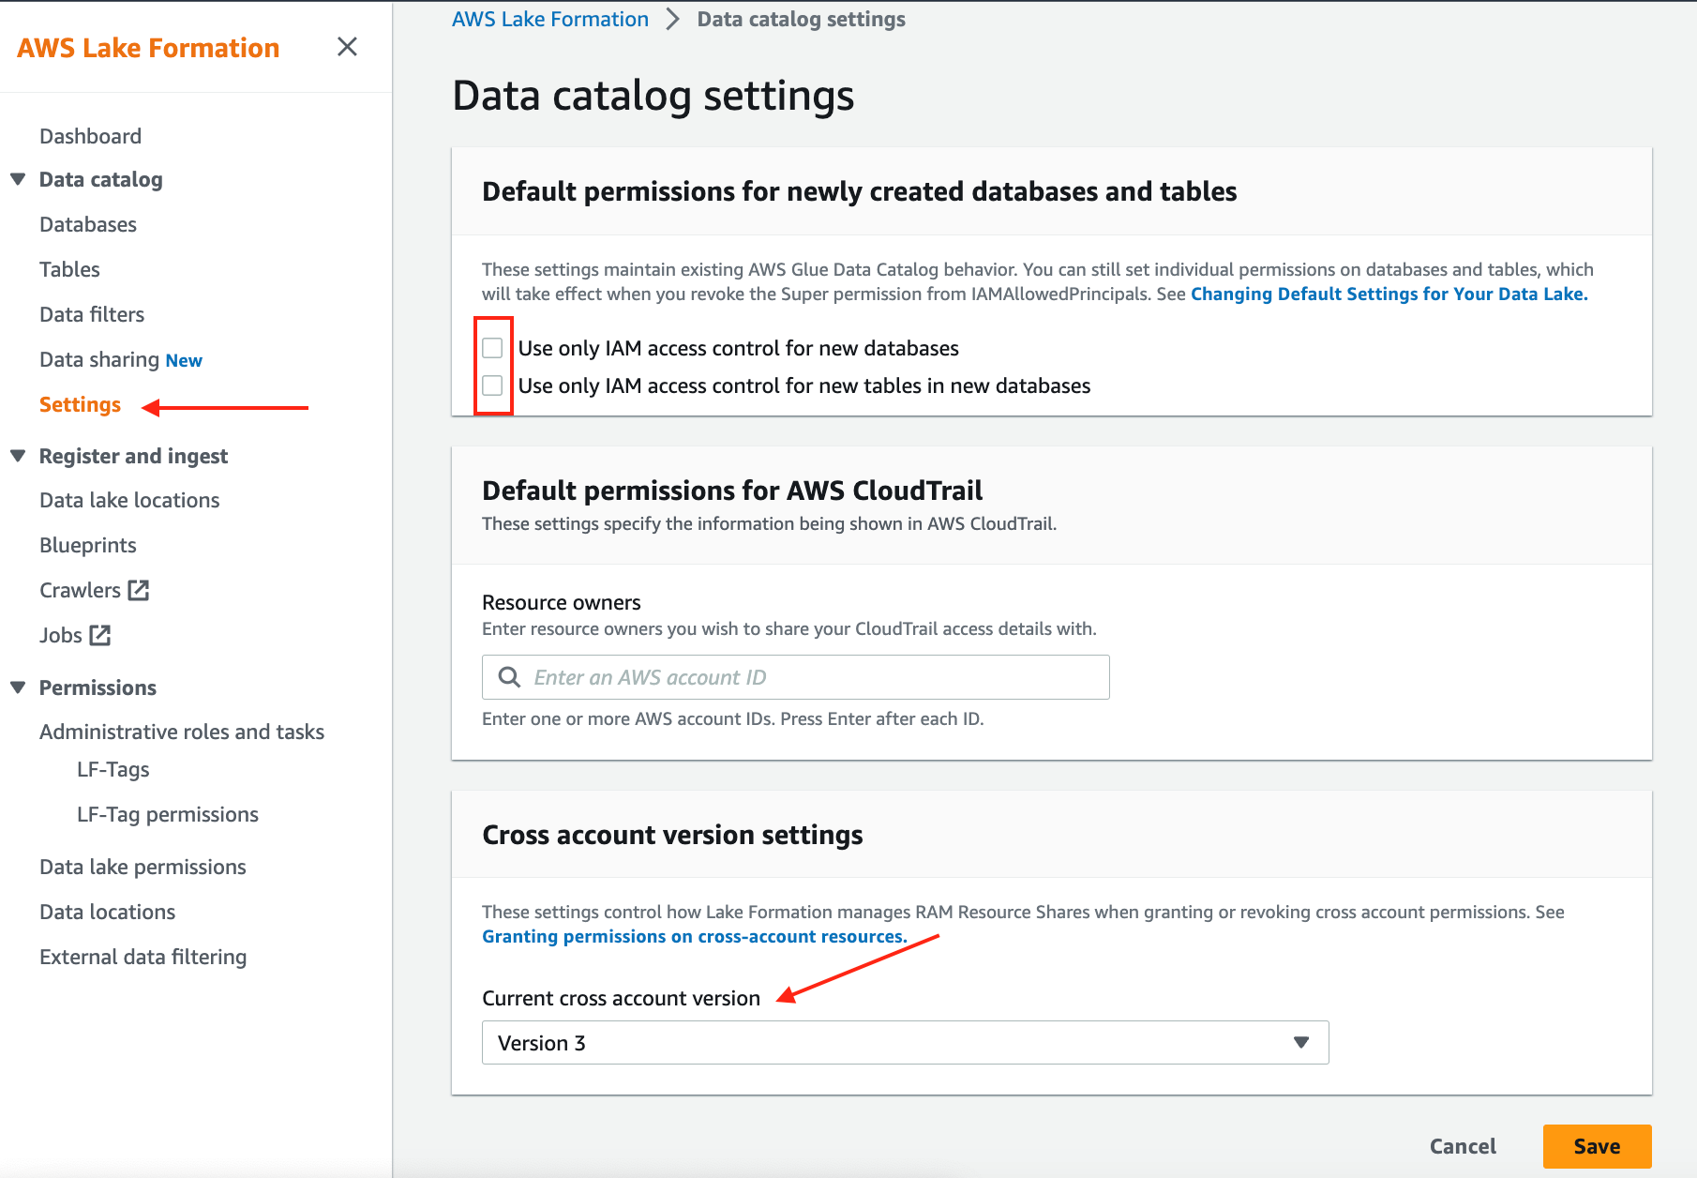The width and height of the screenshot is (1697, 1178).
Task: Click the search magnifier in account ID field
Action: pyautogui.click(x=509, y=676)
